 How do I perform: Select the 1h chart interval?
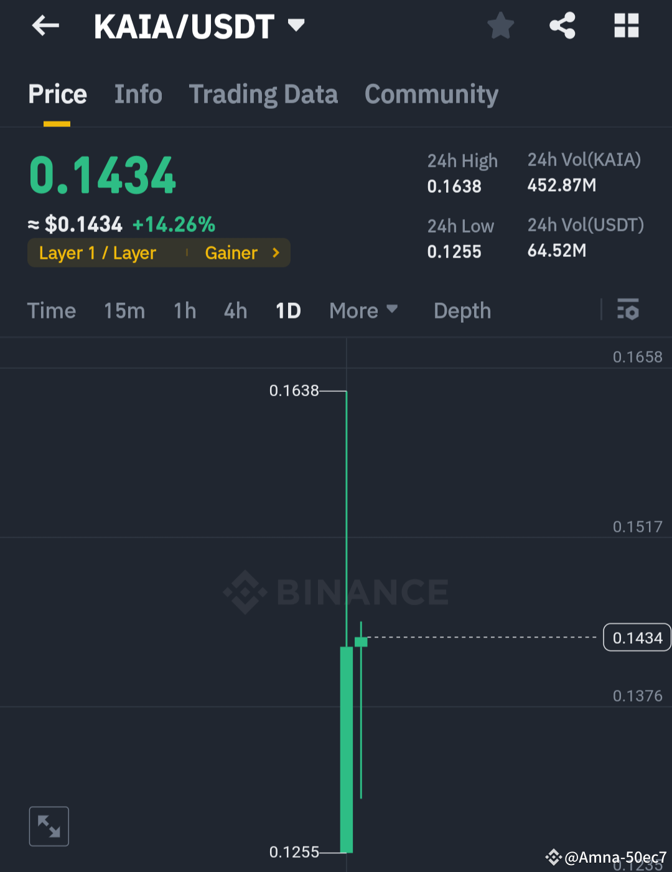[185, 310]
